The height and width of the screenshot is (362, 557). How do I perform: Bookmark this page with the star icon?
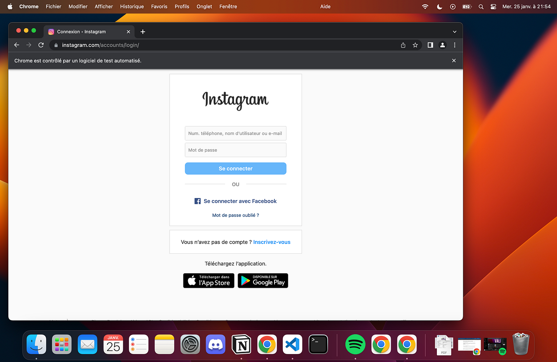coord(415,45)
